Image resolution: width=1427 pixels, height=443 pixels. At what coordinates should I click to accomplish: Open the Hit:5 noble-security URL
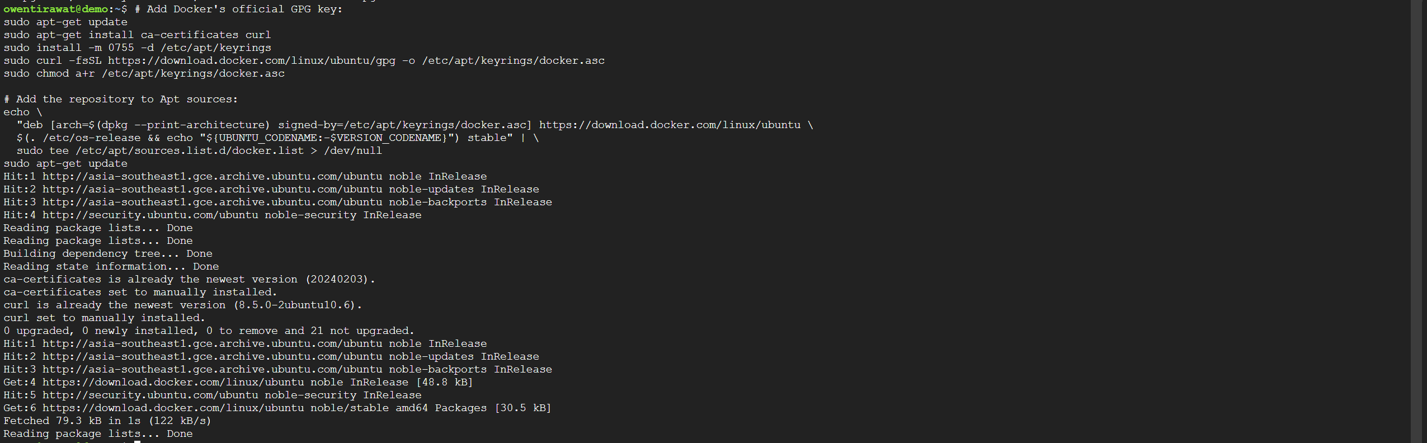click(150, 395)
